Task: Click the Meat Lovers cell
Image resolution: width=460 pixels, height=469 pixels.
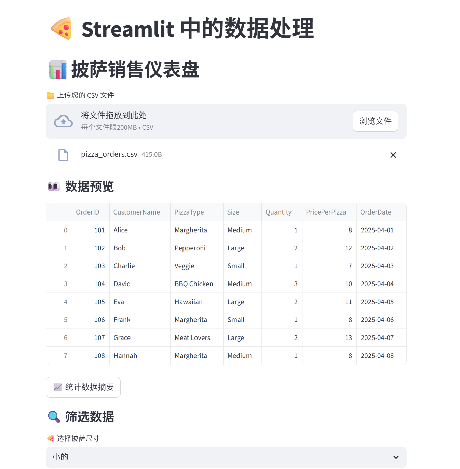Action: (197, 338)
